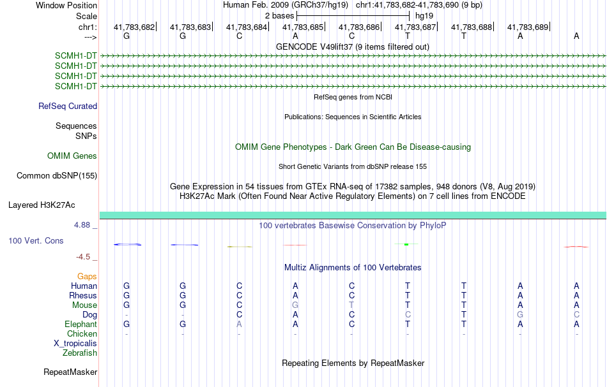Click the Layered H3K27Ac track label
Viewport: 607px width, 387px height.
(x=42, y=205)
